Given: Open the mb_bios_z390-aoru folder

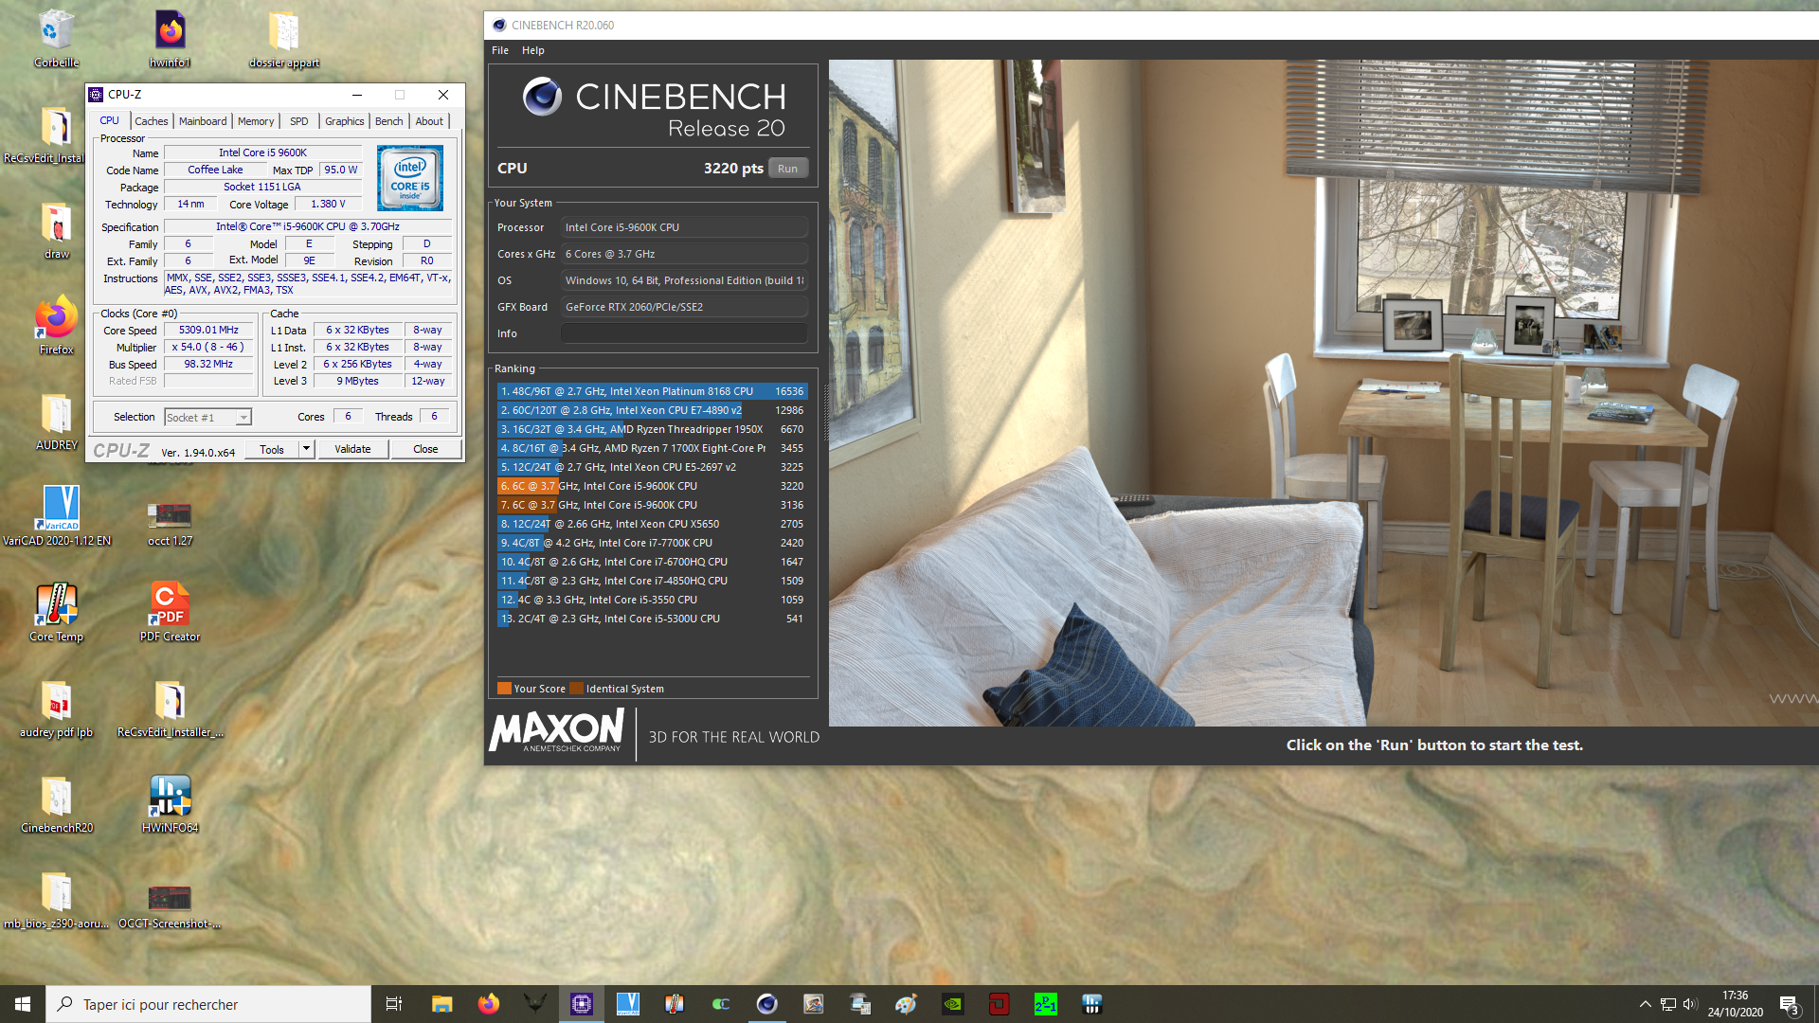Looking at the screenshot, I should point(56,899).
